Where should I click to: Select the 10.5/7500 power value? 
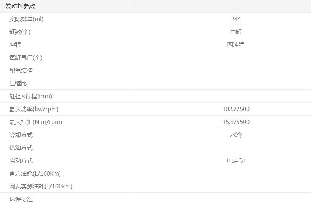click(236, 109)
